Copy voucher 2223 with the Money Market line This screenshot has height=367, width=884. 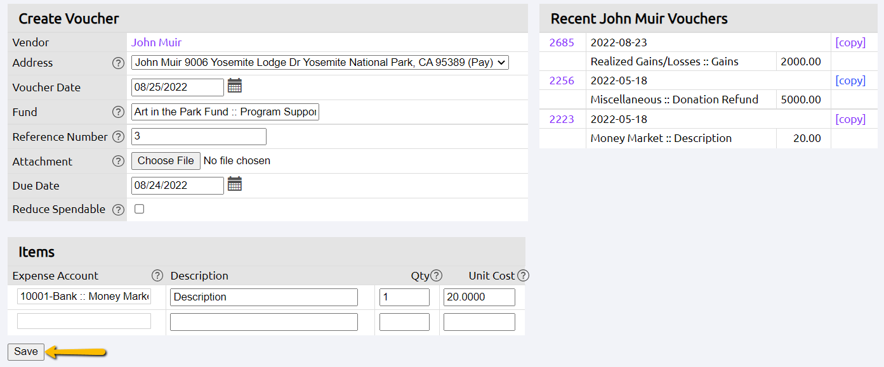click(850, 119)
